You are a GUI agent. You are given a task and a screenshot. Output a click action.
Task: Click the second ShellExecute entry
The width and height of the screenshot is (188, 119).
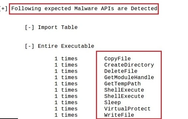pyautogui.click(x=124, y=96)
